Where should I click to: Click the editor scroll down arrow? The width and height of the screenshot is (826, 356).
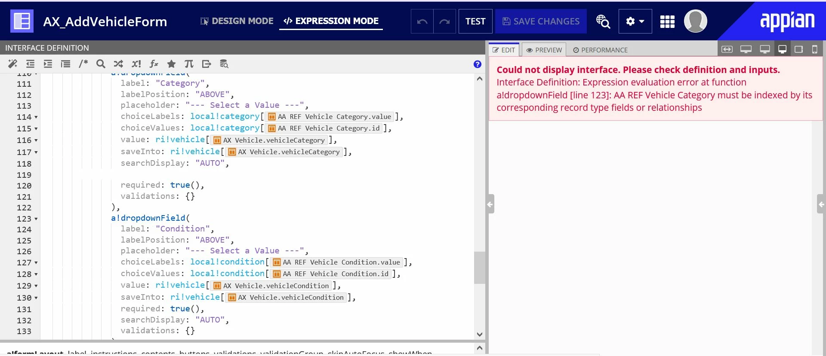coord(480,335)
